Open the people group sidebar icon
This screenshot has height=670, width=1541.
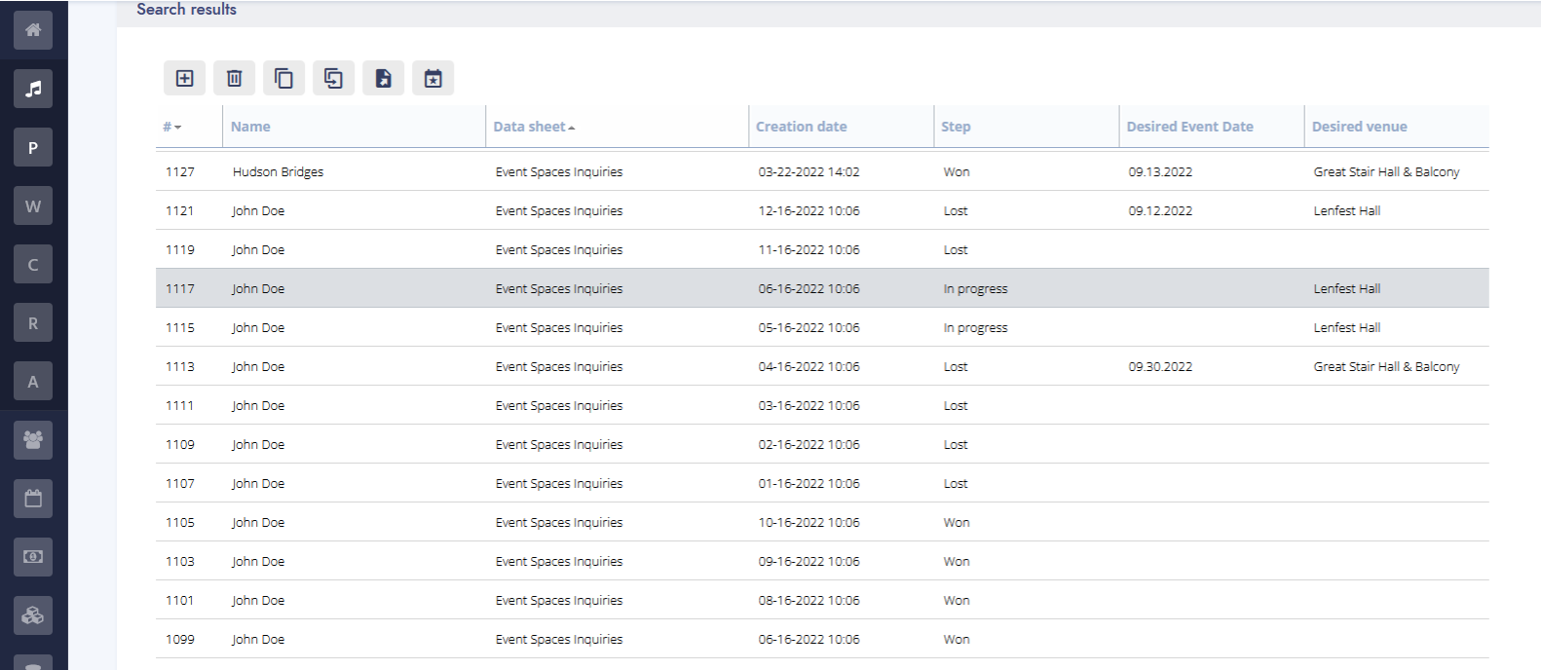(33, 440)
